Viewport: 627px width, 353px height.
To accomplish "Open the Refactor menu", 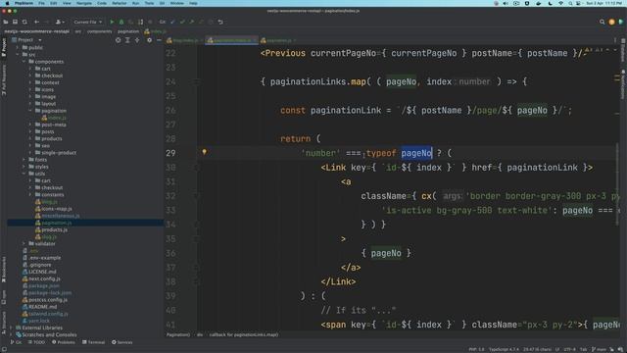I will click(x=120, y=3).
